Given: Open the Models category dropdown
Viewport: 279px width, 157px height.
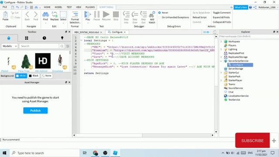Looking at the screenshot, I should pos(10,46).
